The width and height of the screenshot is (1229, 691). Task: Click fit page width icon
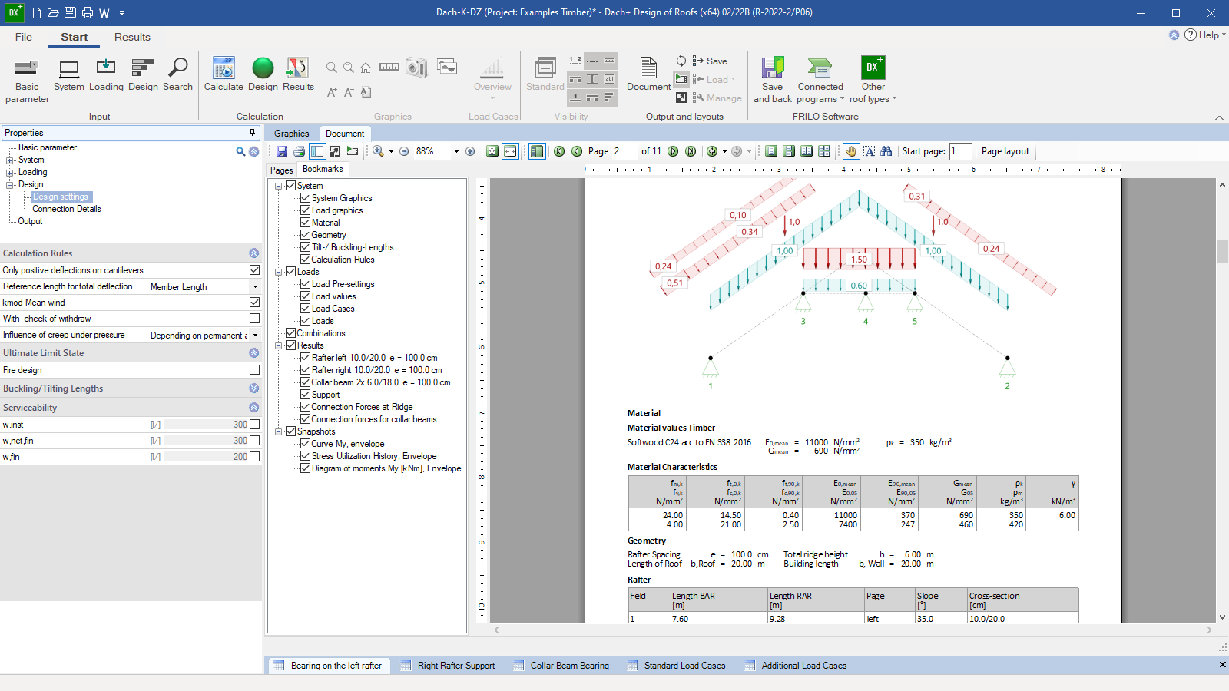pyautogui.click(x=510, y=151)
